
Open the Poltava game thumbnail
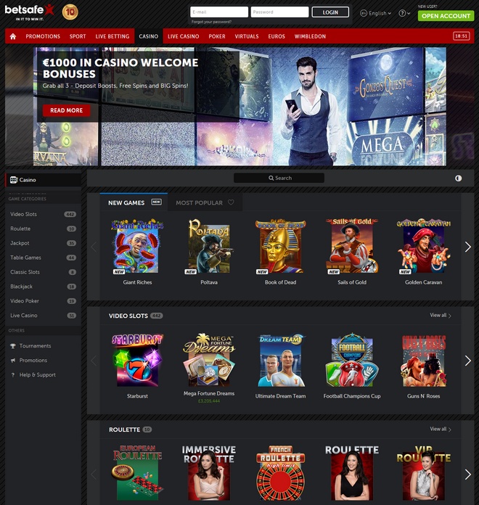209,247
